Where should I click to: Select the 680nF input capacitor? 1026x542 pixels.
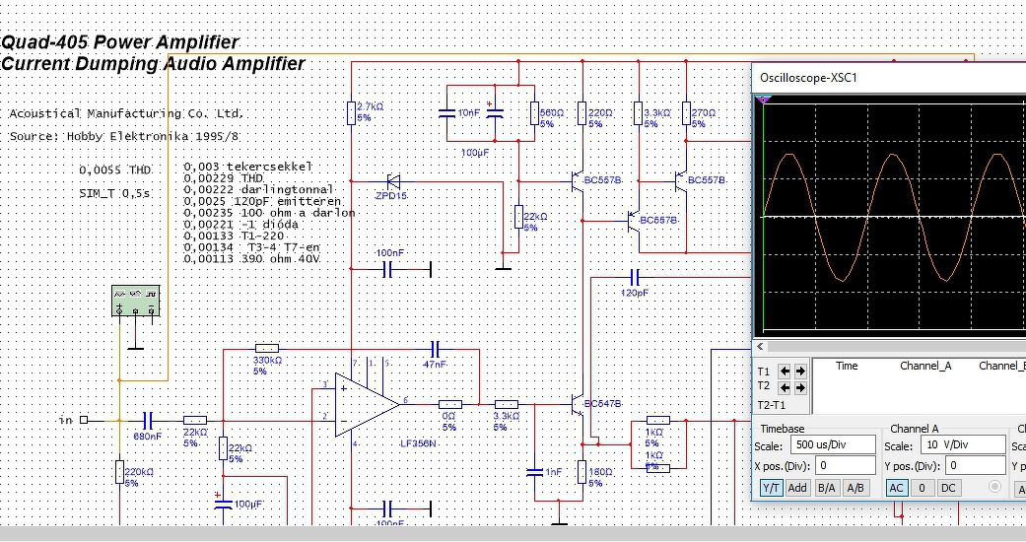coord(147,420)
